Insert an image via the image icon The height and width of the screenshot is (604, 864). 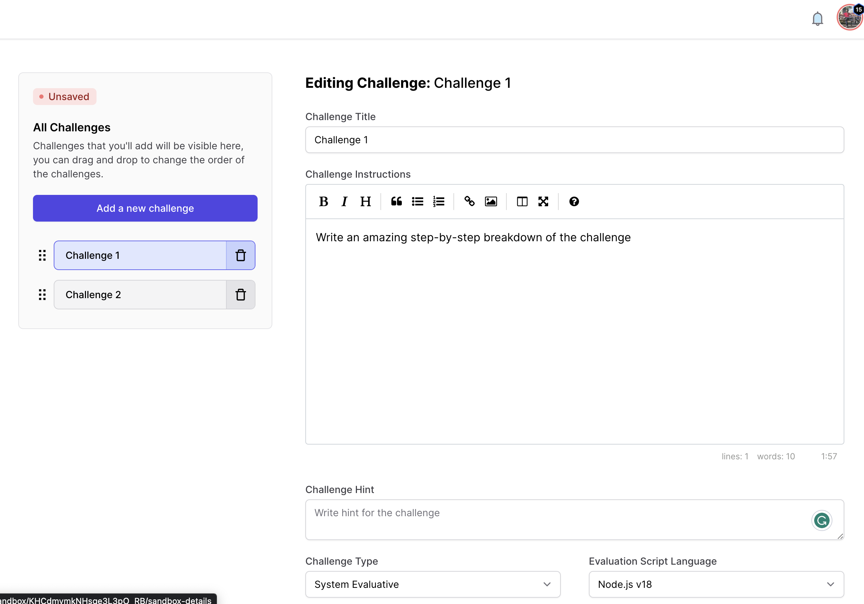click(x=491, y=202)
